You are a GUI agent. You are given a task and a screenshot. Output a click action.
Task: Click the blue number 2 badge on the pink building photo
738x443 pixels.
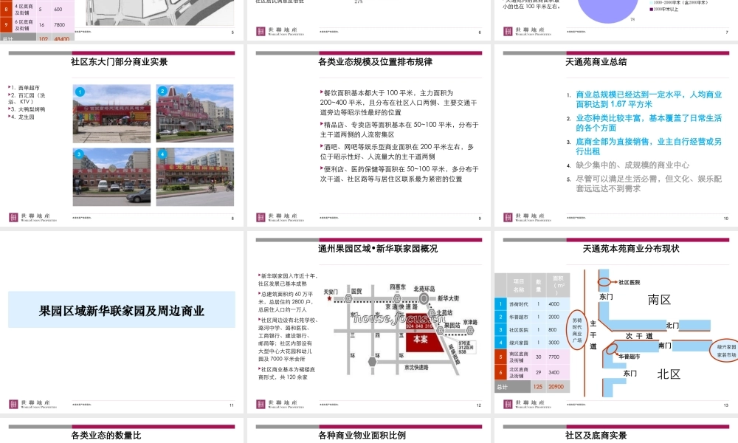[x=163, y=92]
